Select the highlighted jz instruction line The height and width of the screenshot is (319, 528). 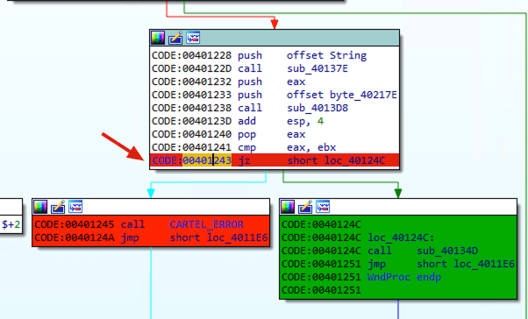[x=275, y=160]
